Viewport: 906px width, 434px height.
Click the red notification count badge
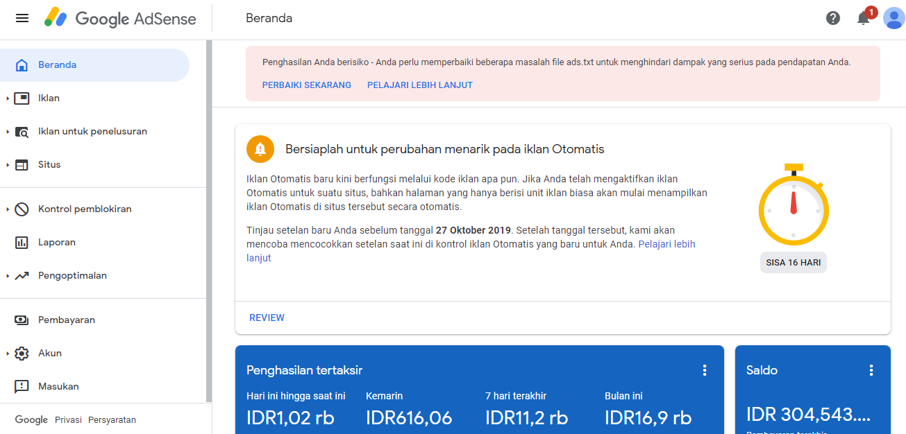point(871,12)
